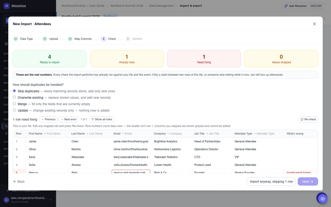Click the sofia.alvarez email cell
This screenshot has height=207, width=331.
(131, 165)
